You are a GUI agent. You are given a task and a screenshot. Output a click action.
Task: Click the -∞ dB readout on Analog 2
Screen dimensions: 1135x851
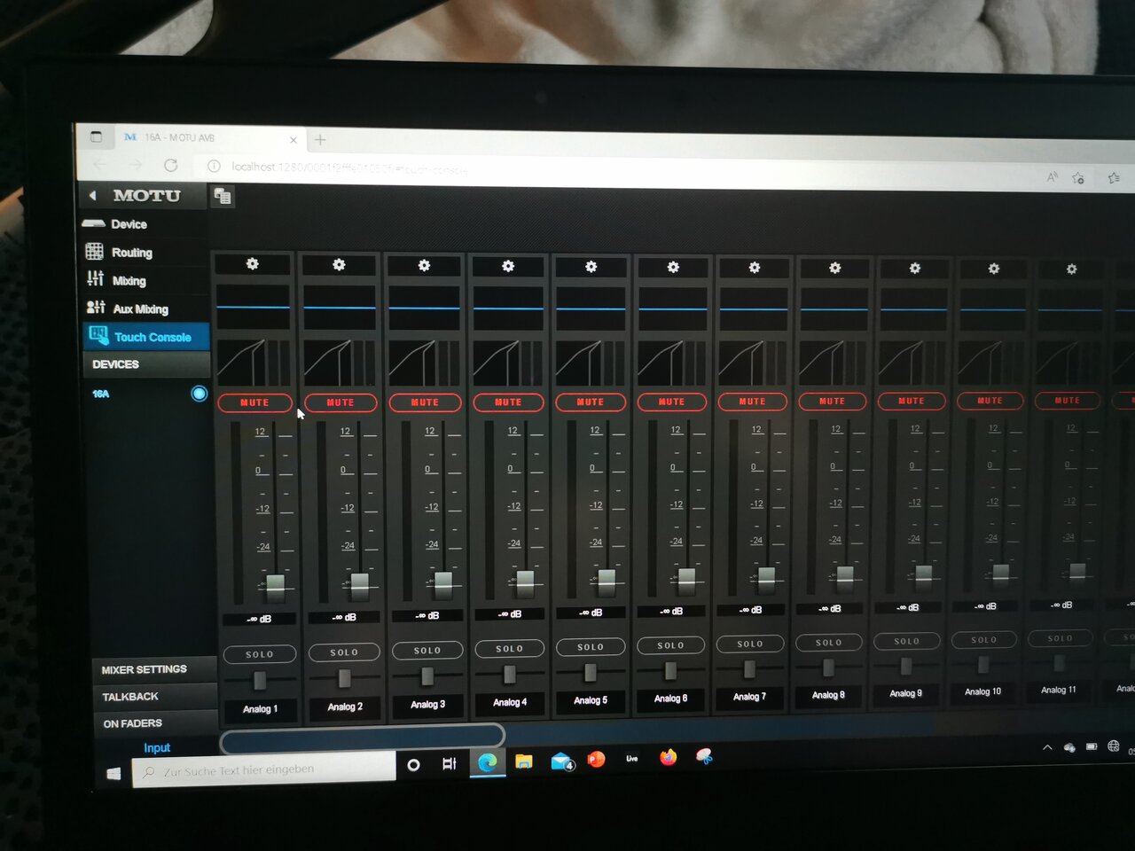[x=344, y=617]
